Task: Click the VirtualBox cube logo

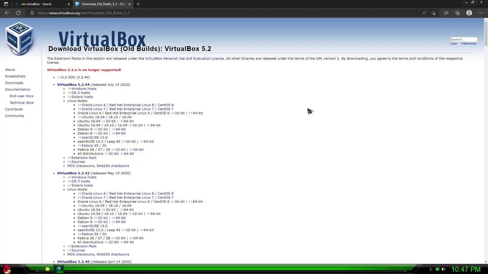Action: [x=19, y=38]
